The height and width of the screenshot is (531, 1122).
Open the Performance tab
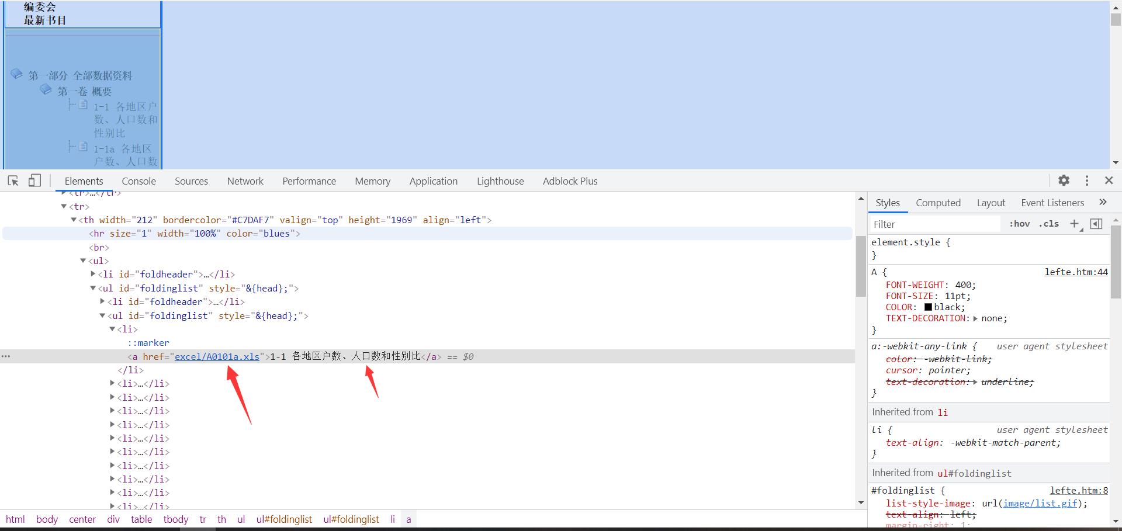[x=309, y=181]
